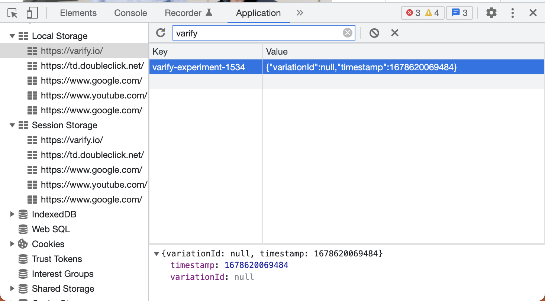Click the clear all storage circle-slash icon
This screenshot has height=301, width=545.
(374, 33)
